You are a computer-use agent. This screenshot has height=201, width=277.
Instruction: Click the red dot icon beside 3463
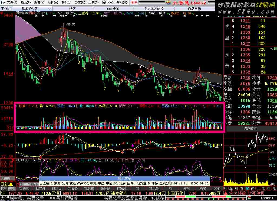(2, 13)
